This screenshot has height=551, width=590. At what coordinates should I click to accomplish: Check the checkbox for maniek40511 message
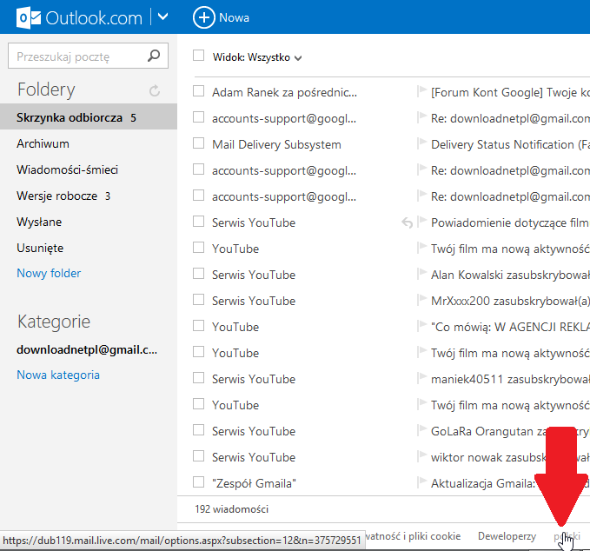coord(198,378)
